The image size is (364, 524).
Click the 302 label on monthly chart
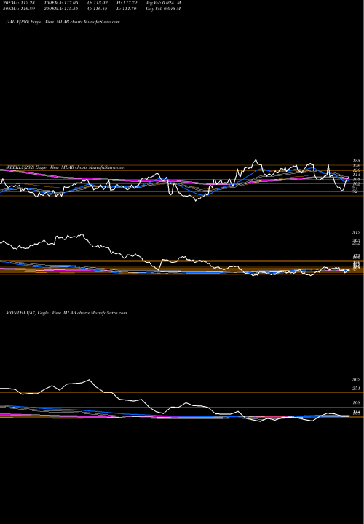(x=356, y=380)
